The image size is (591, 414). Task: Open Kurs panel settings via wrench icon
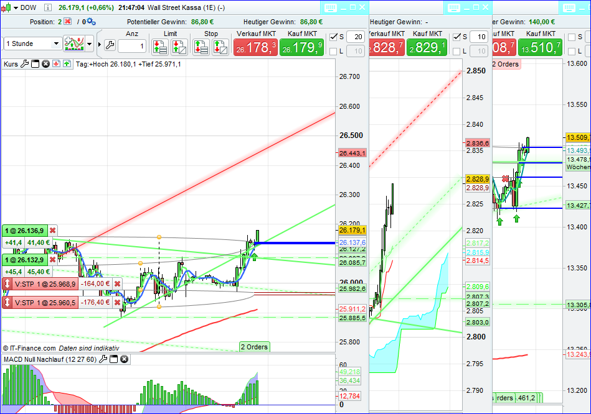[24, 64]
